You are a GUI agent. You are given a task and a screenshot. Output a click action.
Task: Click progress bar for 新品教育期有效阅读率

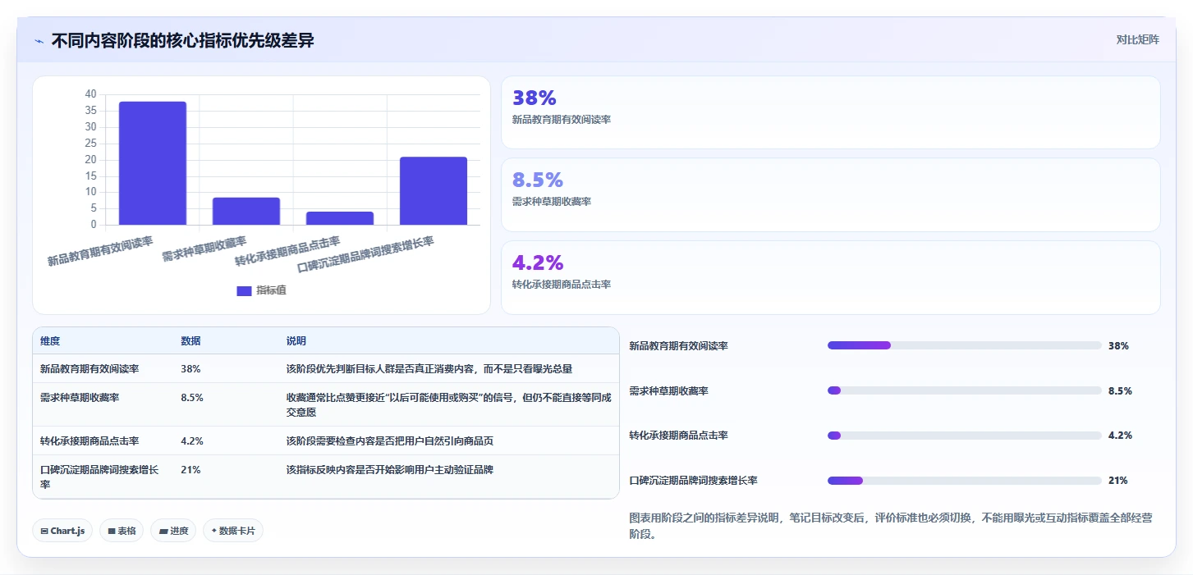[965, 345]
